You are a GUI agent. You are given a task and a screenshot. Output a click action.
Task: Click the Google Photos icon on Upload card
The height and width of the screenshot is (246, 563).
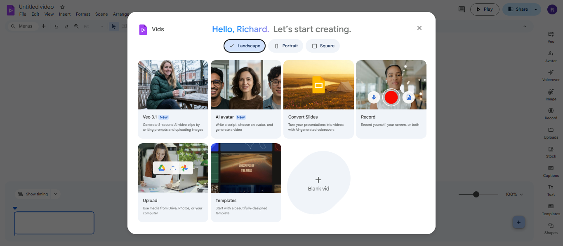click(x=184, y=168)
